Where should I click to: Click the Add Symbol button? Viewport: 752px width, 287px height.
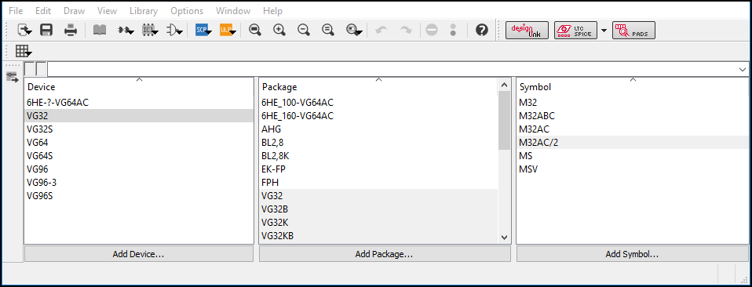[633, 254]
